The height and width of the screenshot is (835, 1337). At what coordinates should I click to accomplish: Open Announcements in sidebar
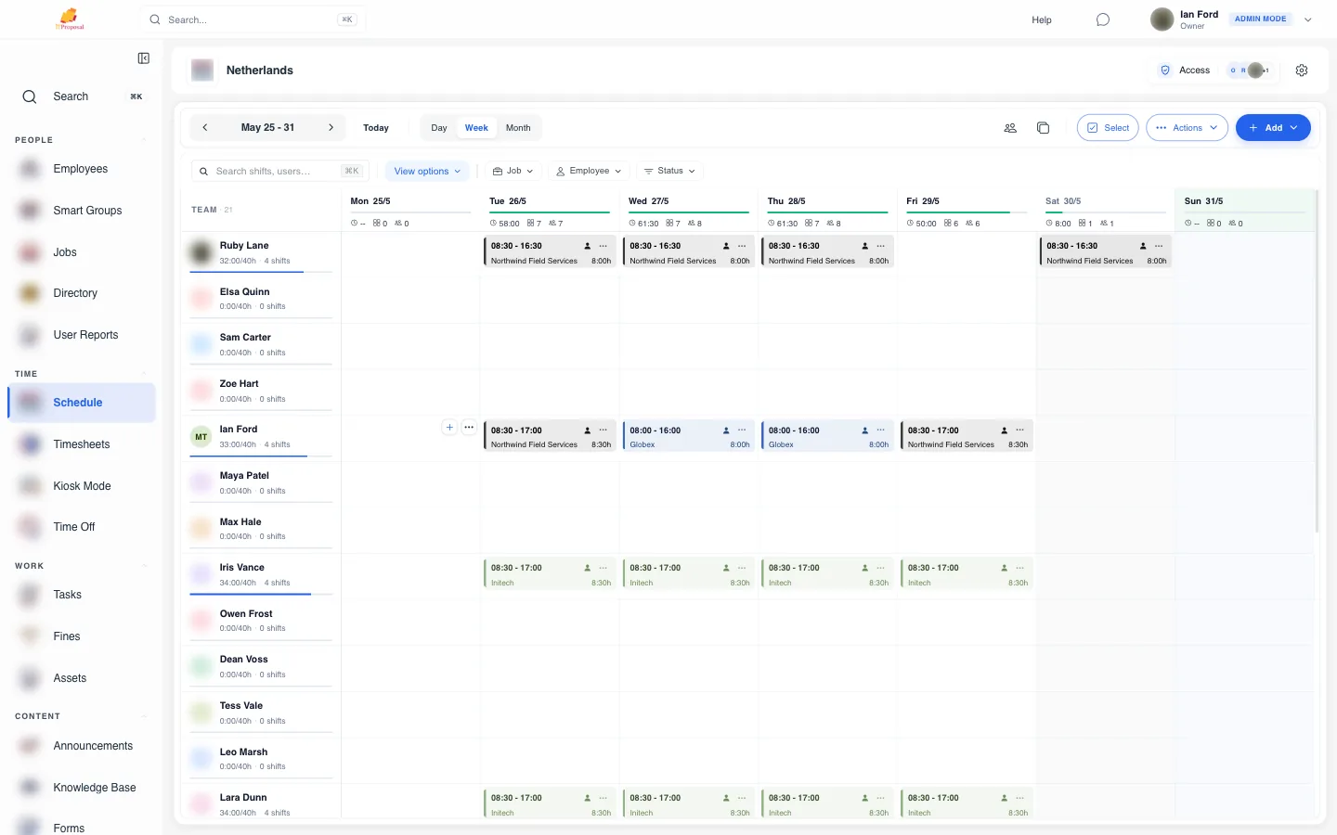point(82,746)
